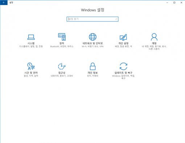
Task: Open the 개인 설정 (Personalization) paintbrush icon
Action: [x=123, y=37]
